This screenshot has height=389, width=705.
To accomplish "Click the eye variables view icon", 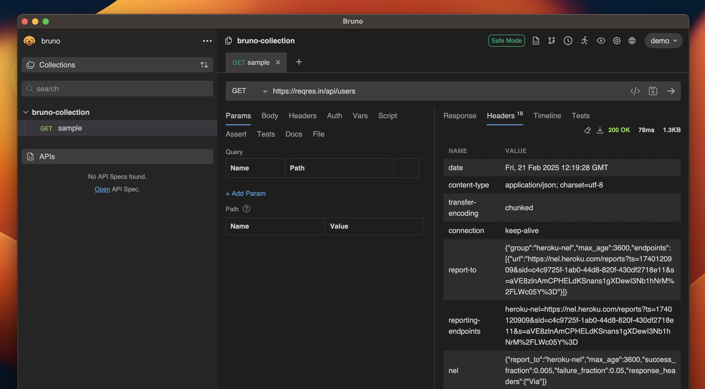I will (x=601, y=41).
